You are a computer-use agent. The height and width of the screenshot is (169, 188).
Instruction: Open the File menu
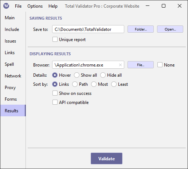[18, 6]
